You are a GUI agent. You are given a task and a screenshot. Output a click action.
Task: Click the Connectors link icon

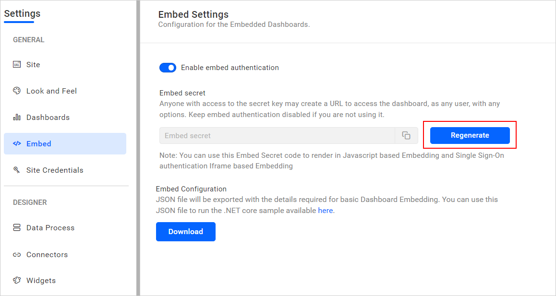[17, 255]
